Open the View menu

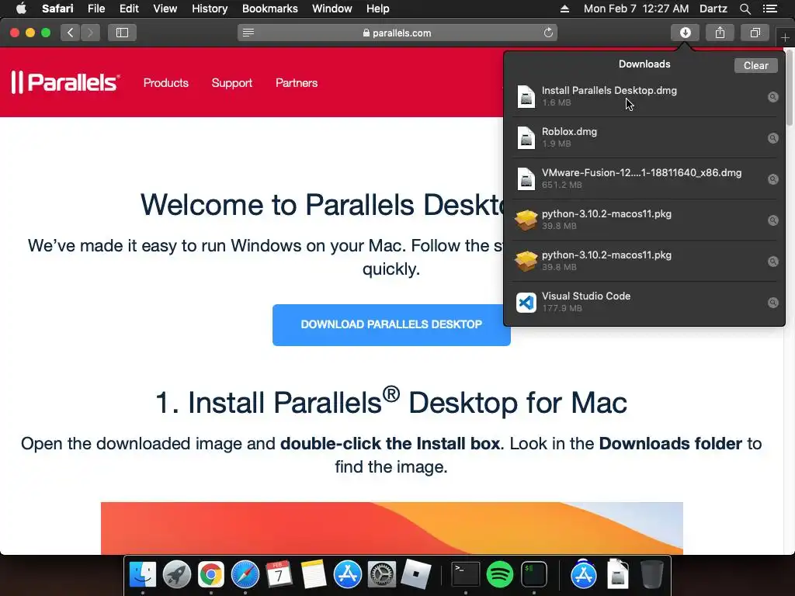pyautogui.click(x=165, y=9)
